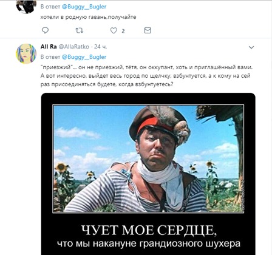This screenshot has height=255, width=272.
Task: Click the tweet text "хотели в родную гавань,получайте"
Action: 88,17
